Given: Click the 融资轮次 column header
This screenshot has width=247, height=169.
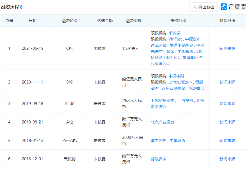Looking at the screenshot, I should tap(70, 21).
